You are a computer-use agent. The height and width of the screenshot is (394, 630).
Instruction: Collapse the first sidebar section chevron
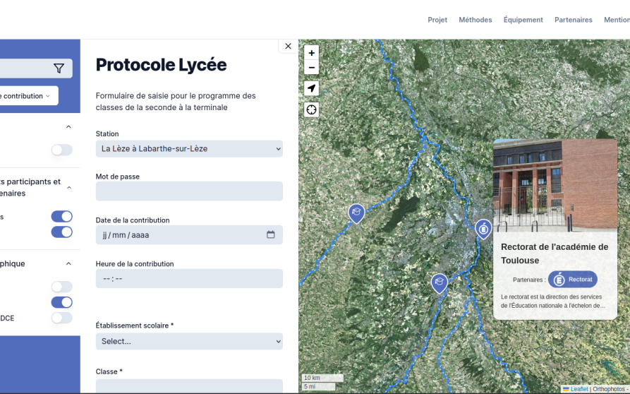pyautogui.click(x=68, y=126)
